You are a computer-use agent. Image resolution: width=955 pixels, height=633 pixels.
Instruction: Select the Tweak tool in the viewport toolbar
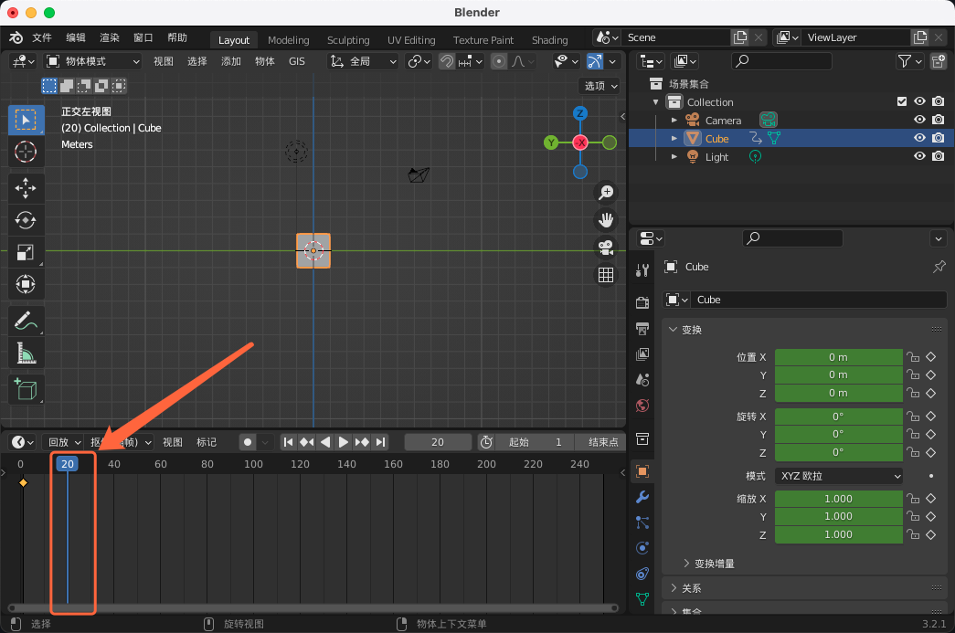pyautogui.click(x=26, y=120)
